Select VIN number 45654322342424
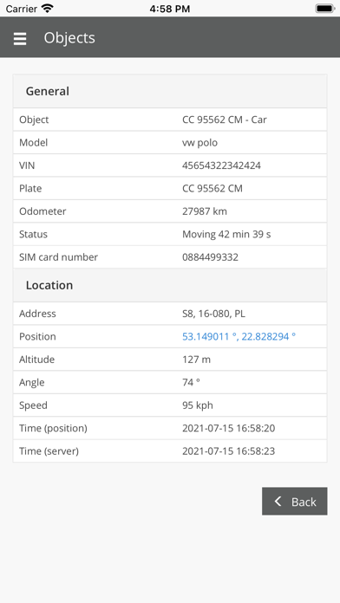Image resolution: width=340 pixels, height=603 pixels. point(221,165)
